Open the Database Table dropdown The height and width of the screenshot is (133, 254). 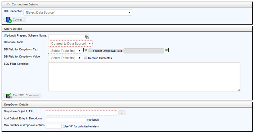click(70, 44)
